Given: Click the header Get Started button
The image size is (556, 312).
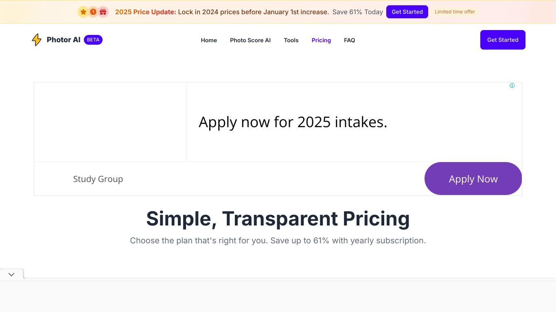Looking at the screenshot, I should coord(503,40).
